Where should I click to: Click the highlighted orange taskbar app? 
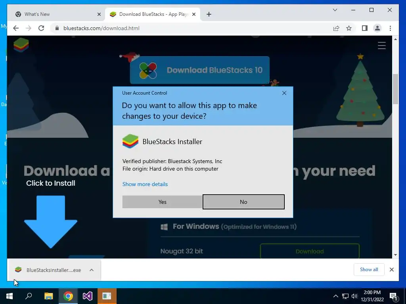[107, 296]
